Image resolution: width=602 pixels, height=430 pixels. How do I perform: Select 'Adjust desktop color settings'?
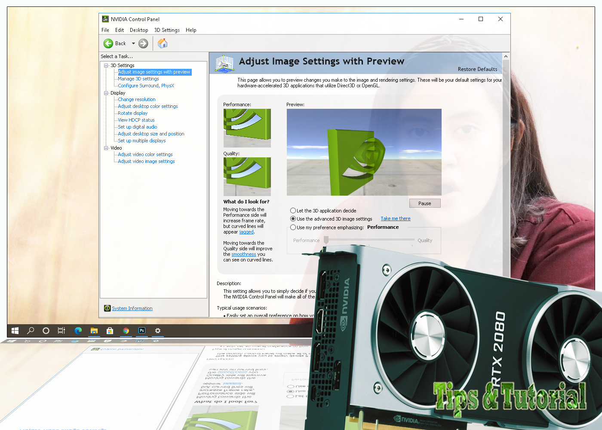(x=148, y=106)
